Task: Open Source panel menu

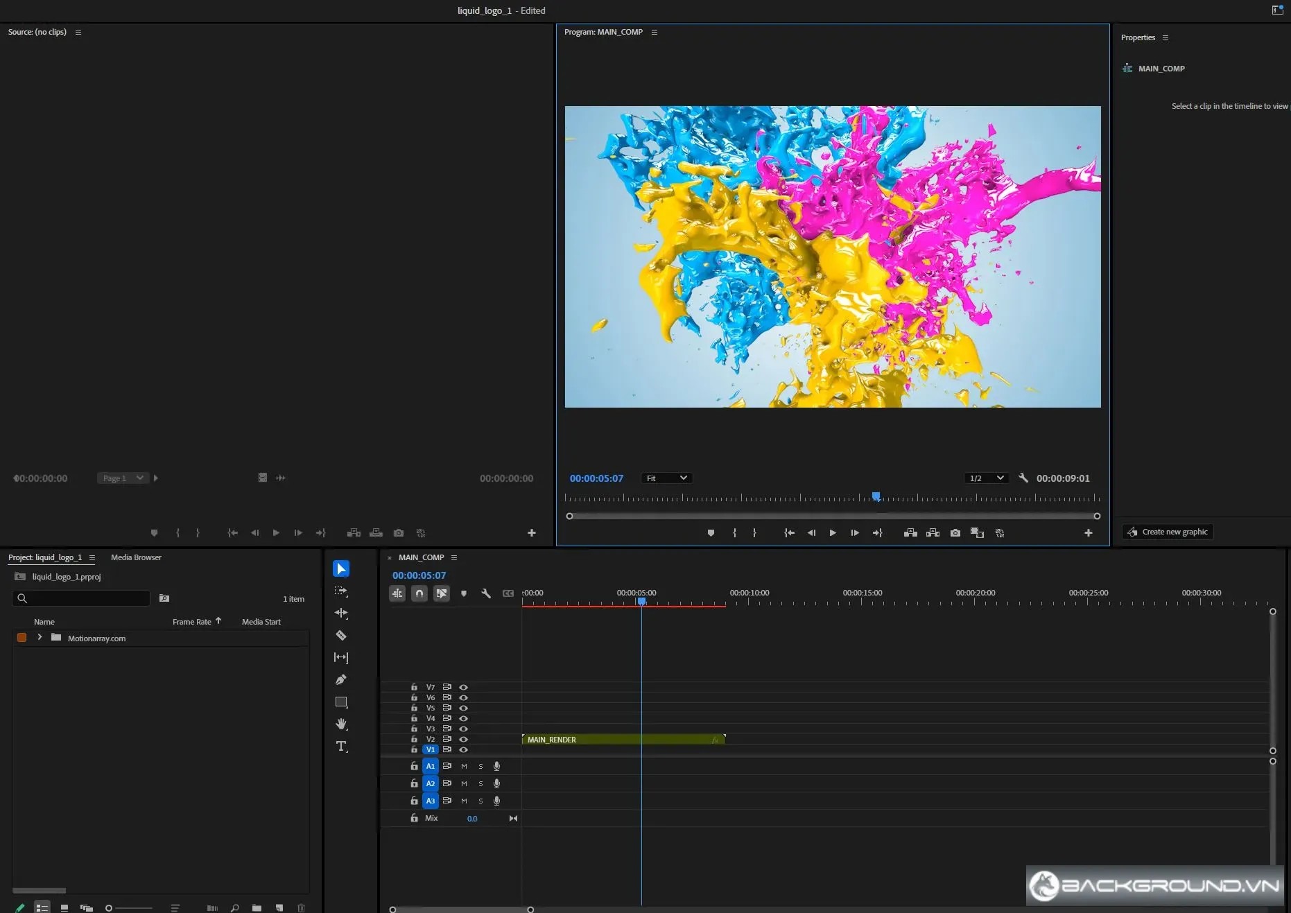Action: pyautogui.click(x=78, y=32)
